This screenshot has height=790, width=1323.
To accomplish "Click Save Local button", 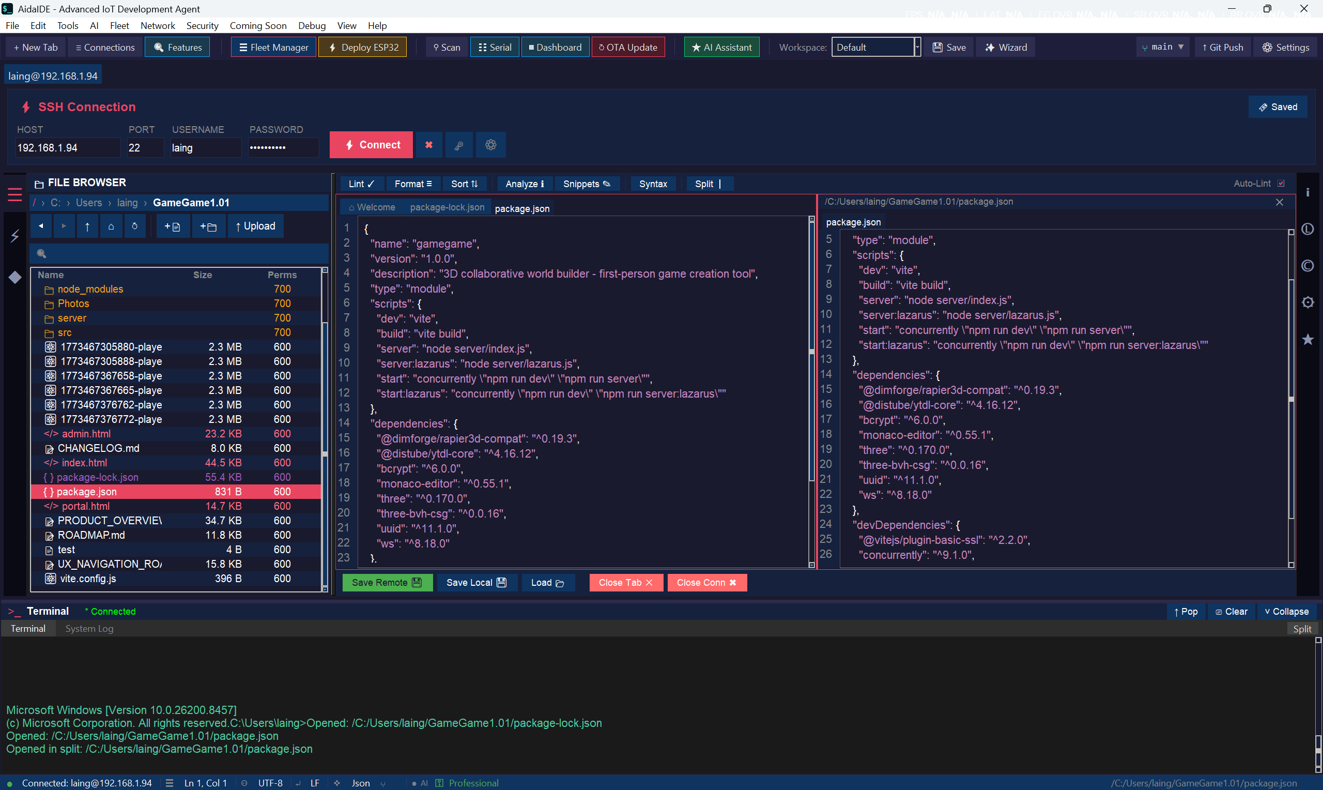I will point(476,582).
